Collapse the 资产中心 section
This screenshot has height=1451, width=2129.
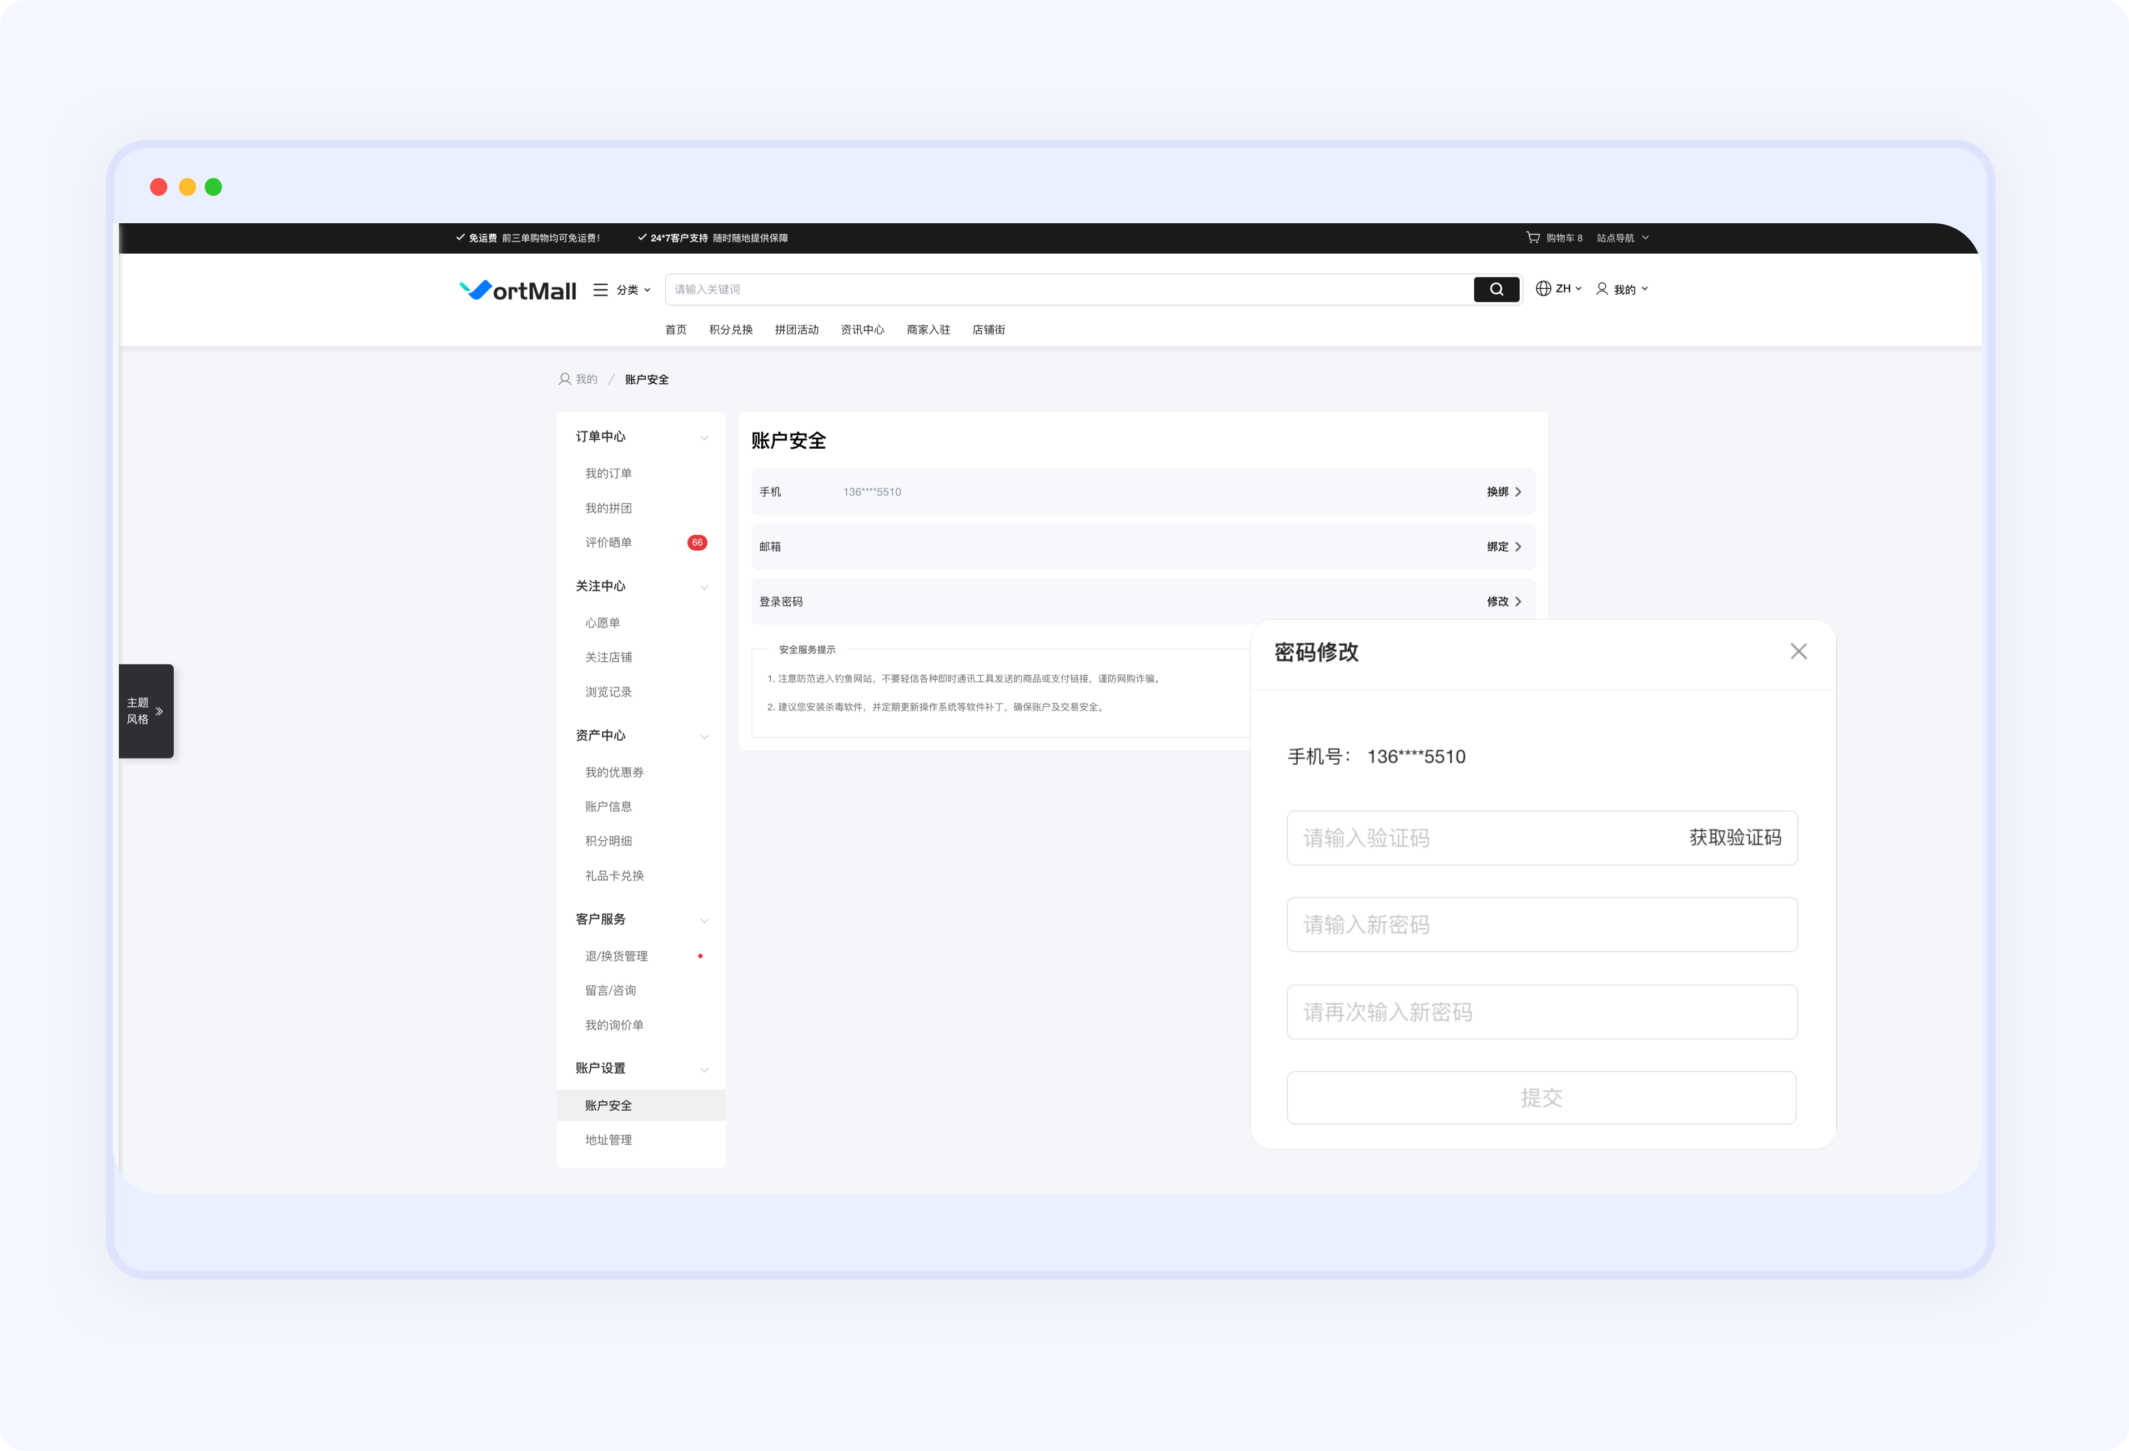(704, 736)
